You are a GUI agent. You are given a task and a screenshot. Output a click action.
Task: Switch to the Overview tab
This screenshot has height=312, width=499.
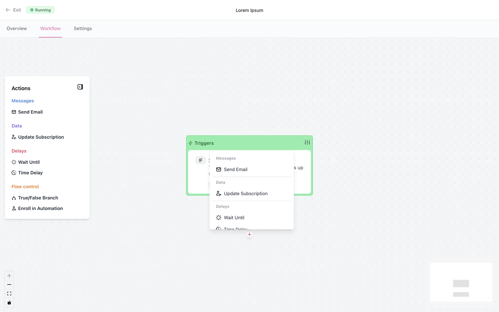(x=17, y=29)
